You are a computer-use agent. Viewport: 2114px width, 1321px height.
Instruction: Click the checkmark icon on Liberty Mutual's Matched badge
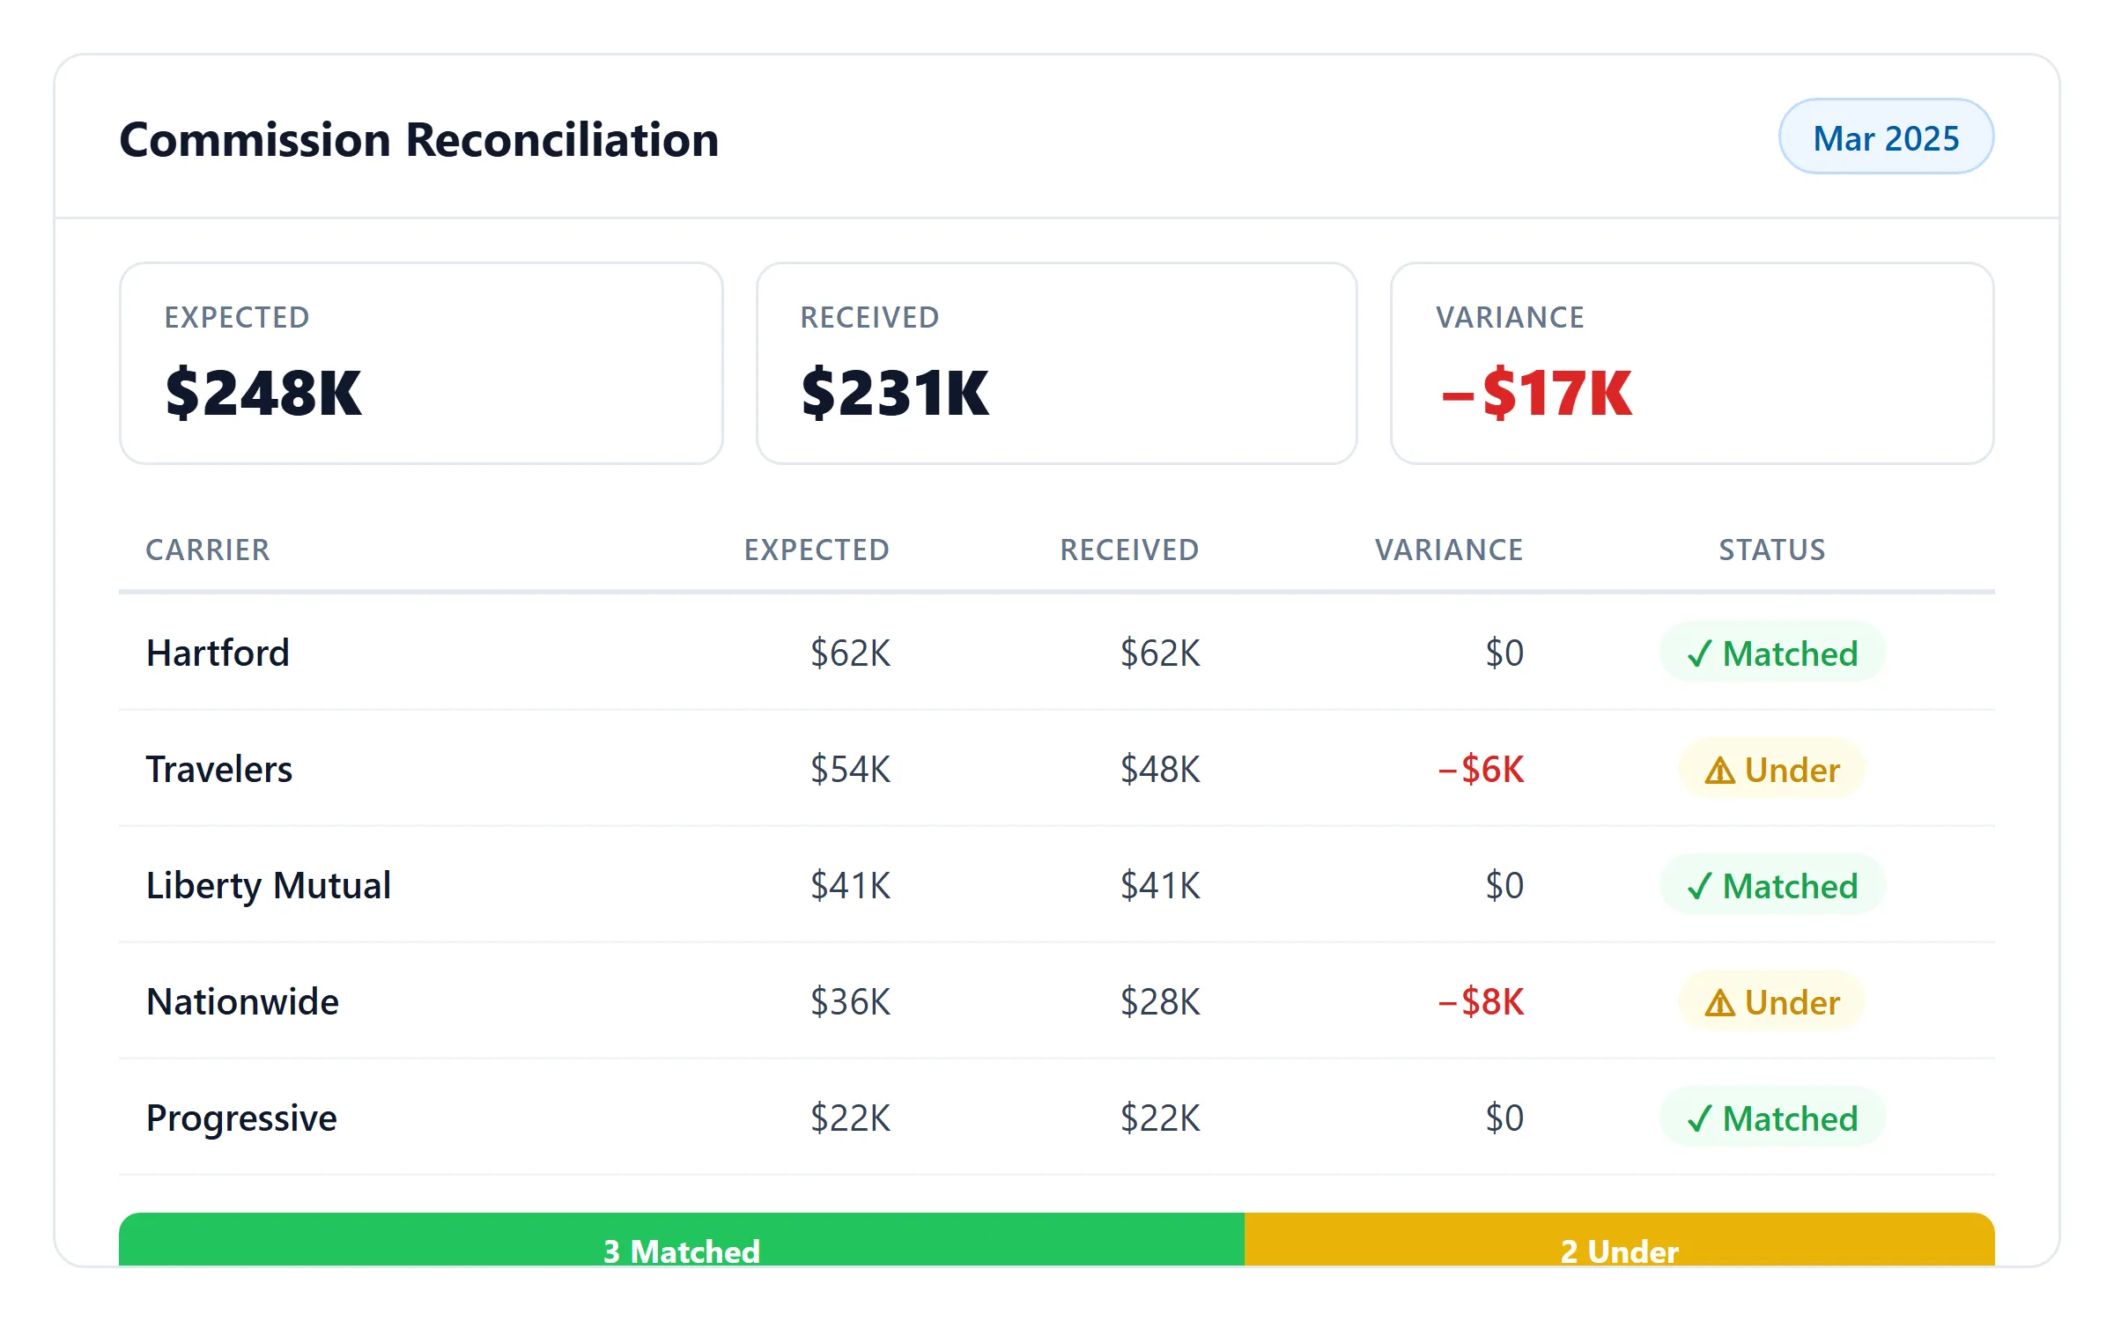coord(1699,886)
